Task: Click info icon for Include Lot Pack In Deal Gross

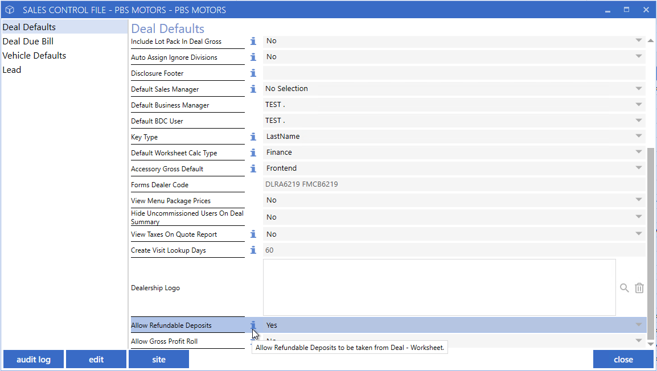Action: [x=253, y=41]
